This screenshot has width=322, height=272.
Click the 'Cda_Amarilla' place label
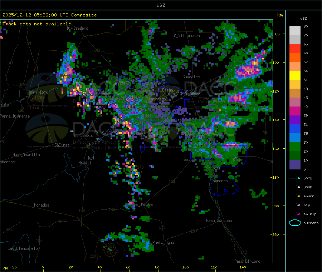click(27, 155)
